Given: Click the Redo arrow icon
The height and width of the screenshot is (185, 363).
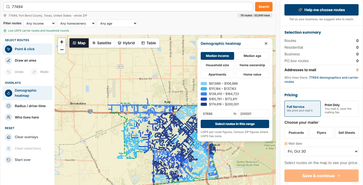Looking at the screenshot, I should pos(34,72).
